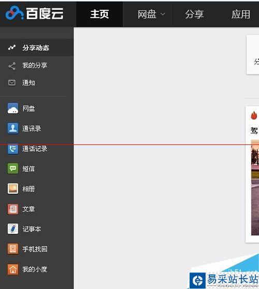259x289 pixels.
Task: Open the 网盘 top navigation tab
Action: [147, 15]
